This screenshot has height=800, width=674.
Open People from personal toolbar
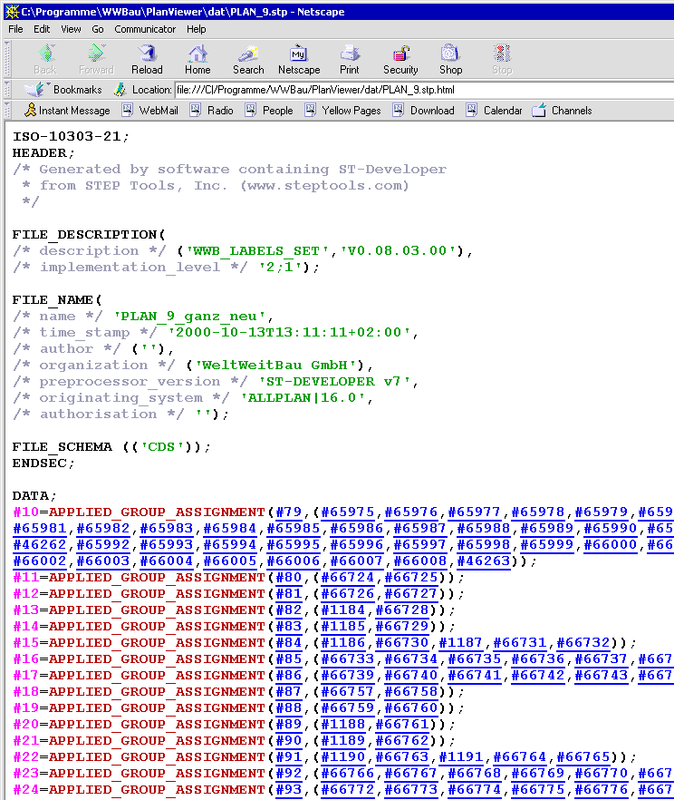pyautogui.click(x=269, y=111)
